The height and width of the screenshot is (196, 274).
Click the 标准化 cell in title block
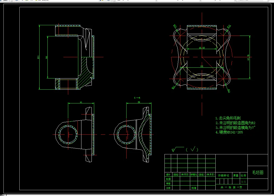(x=194, y=175)
